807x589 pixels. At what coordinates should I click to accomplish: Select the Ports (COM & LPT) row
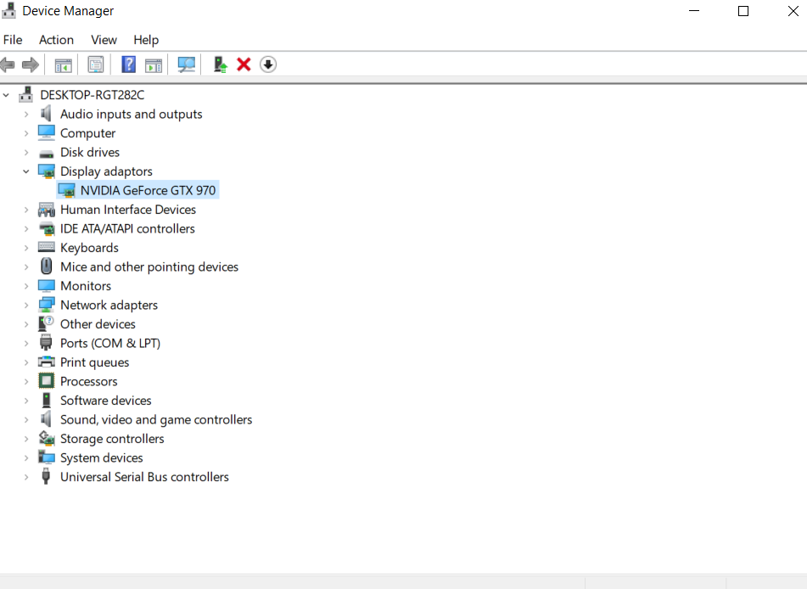110,343
